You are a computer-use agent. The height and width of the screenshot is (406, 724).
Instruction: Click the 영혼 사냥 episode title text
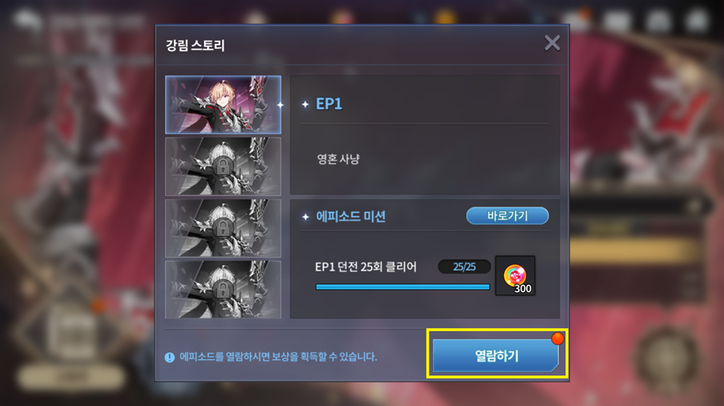[x=338, y=159]
